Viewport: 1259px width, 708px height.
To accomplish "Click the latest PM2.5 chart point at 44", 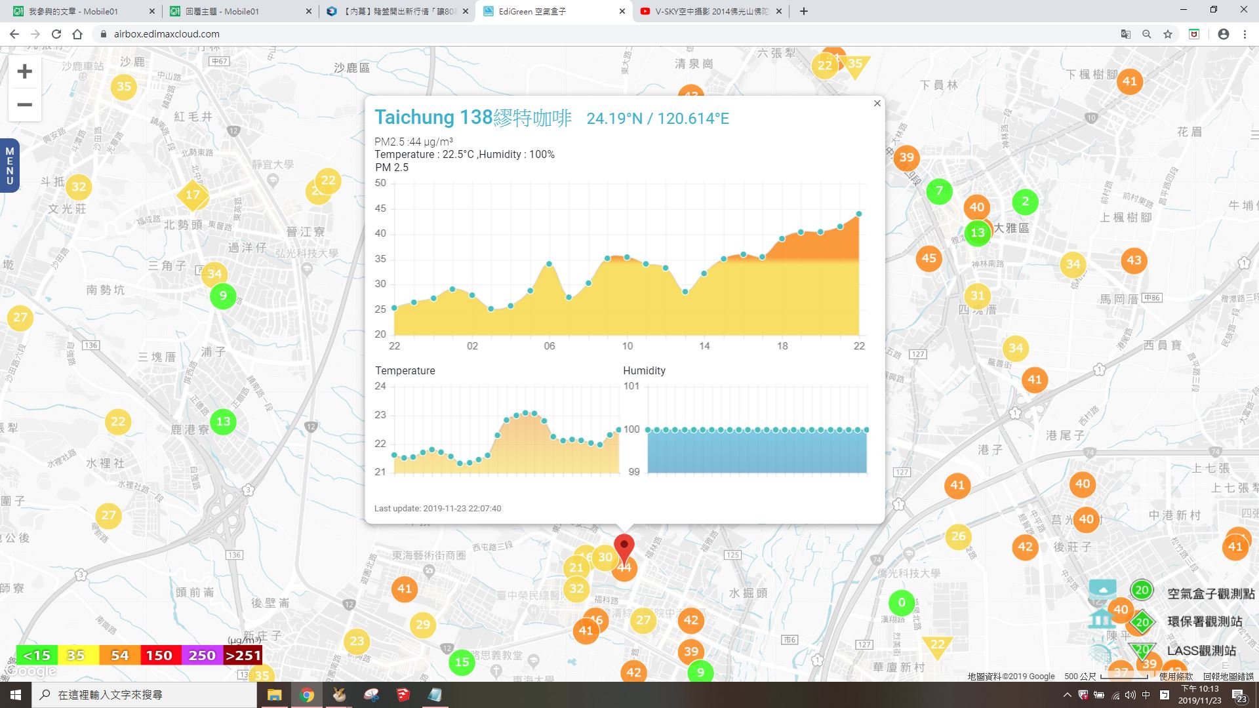I will coord(859,214).
